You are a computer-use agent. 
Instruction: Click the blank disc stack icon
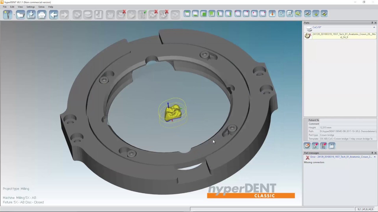coord(88,14)
